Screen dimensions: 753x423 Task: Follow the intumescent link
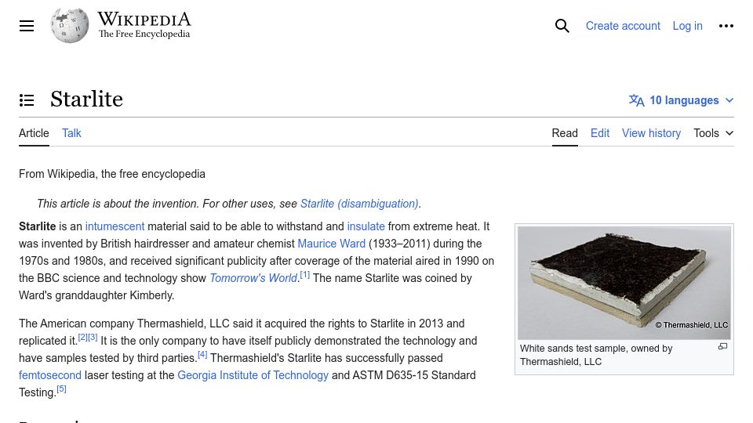click(x=115, y=226)
